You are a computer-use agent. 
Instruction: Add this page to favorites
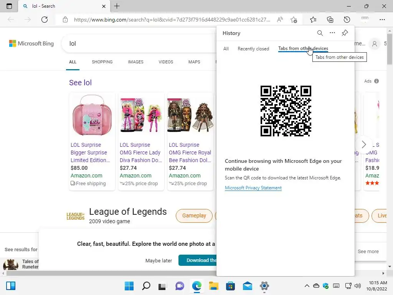pos(294,20)
